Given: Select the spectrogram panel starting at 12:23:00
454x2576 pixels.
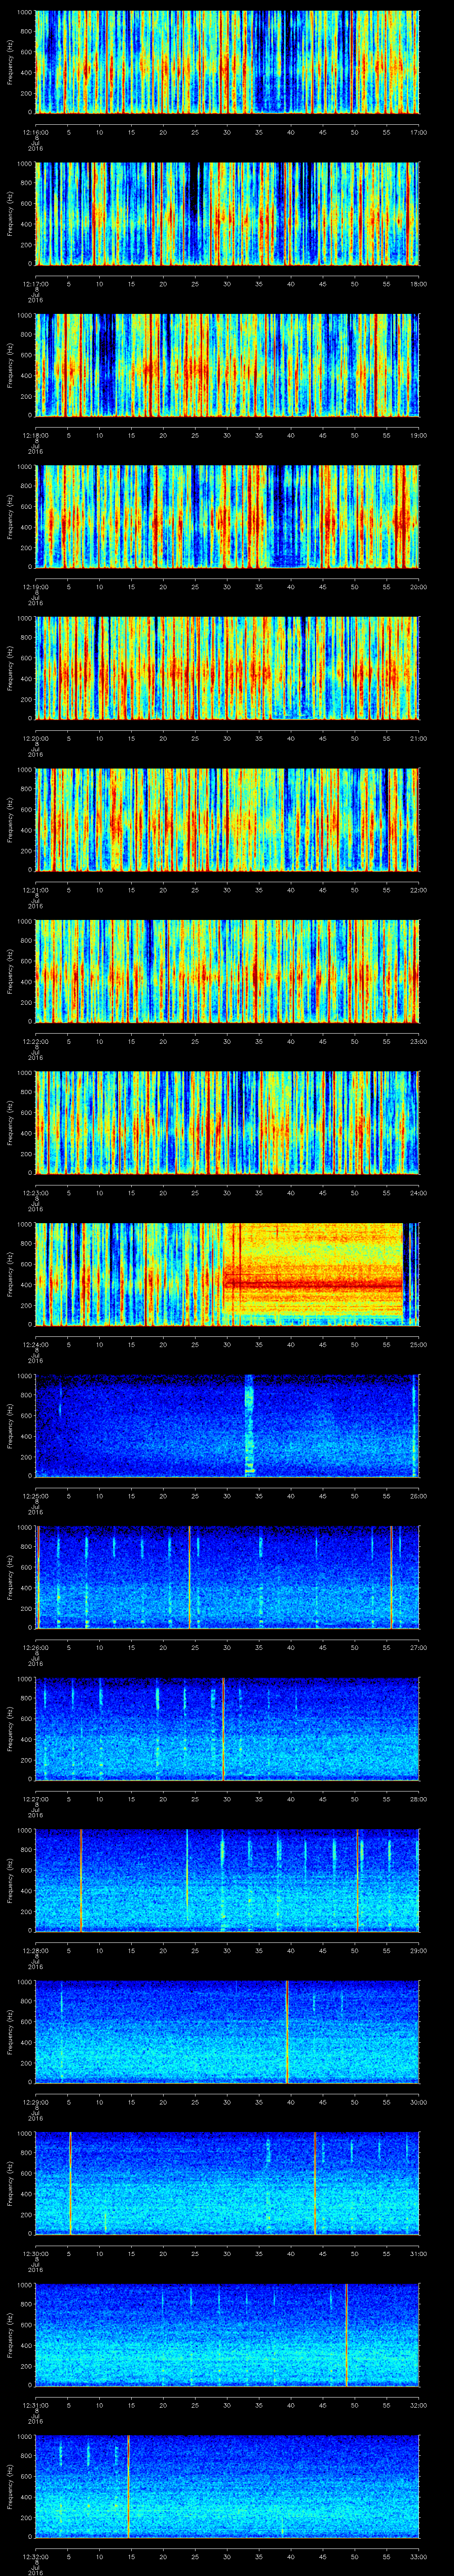Looking at the screenshot, I should click(227, 1123).
